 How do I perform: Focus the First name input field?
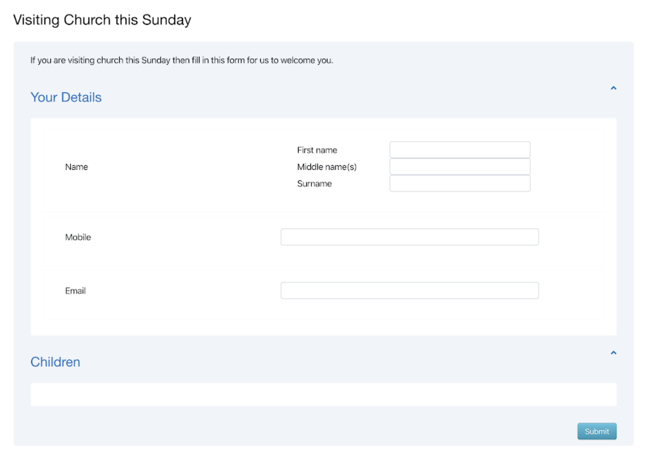click(460, 150)
